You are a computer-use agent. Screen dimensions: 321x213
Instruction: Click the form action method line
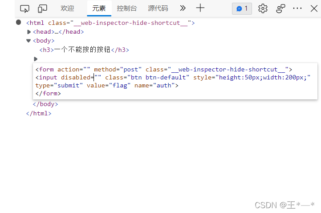click(x=164, y=70)
